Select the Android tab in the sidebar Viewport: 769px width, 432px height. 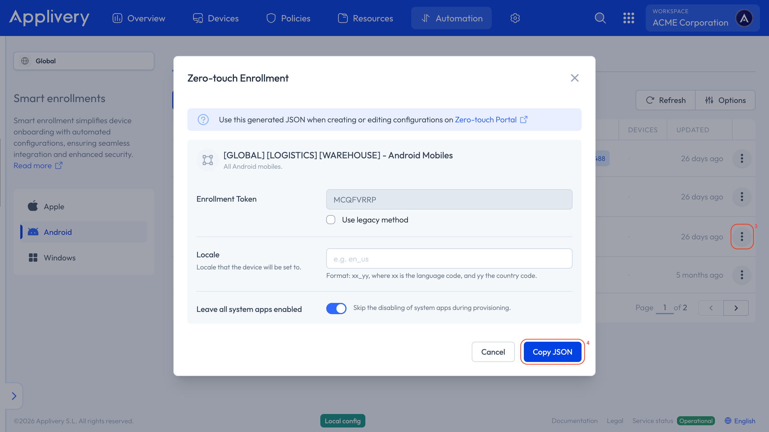click(58, 232)
